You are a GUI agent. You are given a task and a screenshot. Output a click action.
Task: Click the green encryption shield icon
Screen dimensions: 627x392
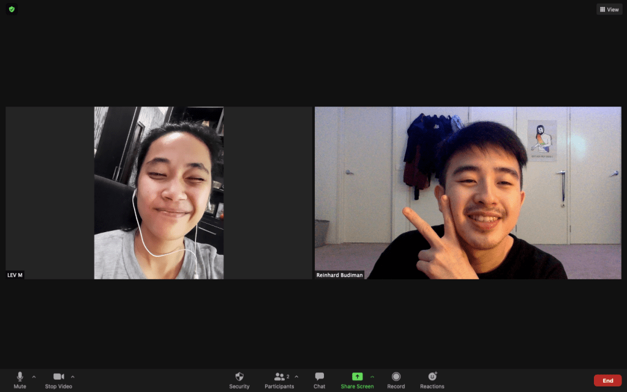tap(12, 9)
